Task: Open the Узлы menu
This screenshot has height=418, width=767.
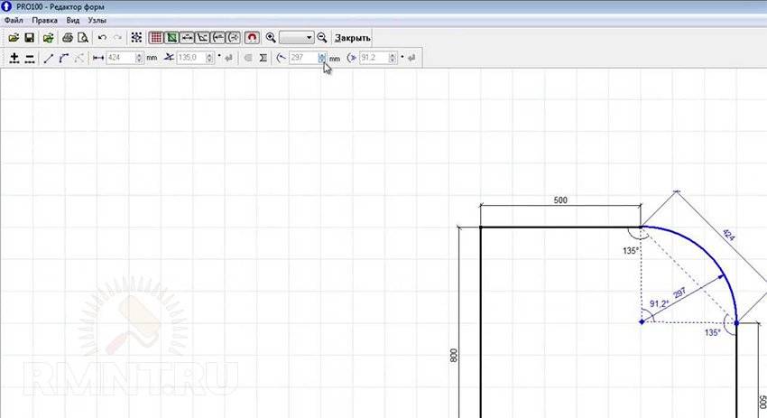Action: point(97,20)
